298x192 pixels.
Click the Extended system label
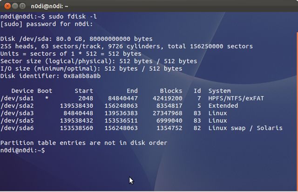223,106
